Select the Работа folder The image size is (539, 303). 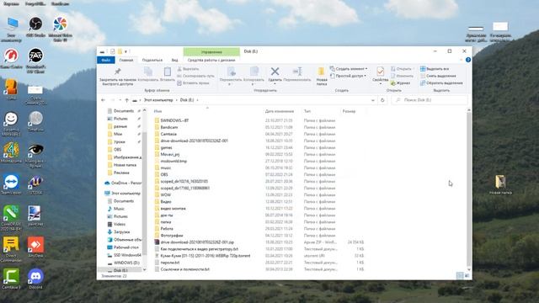(x=167, y=228)
